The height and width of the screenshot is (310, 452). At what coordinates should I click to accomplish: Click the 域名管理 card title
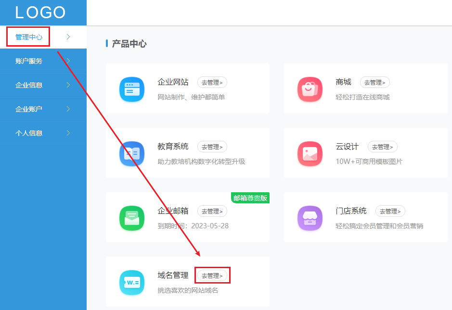[x=173, y=275]
